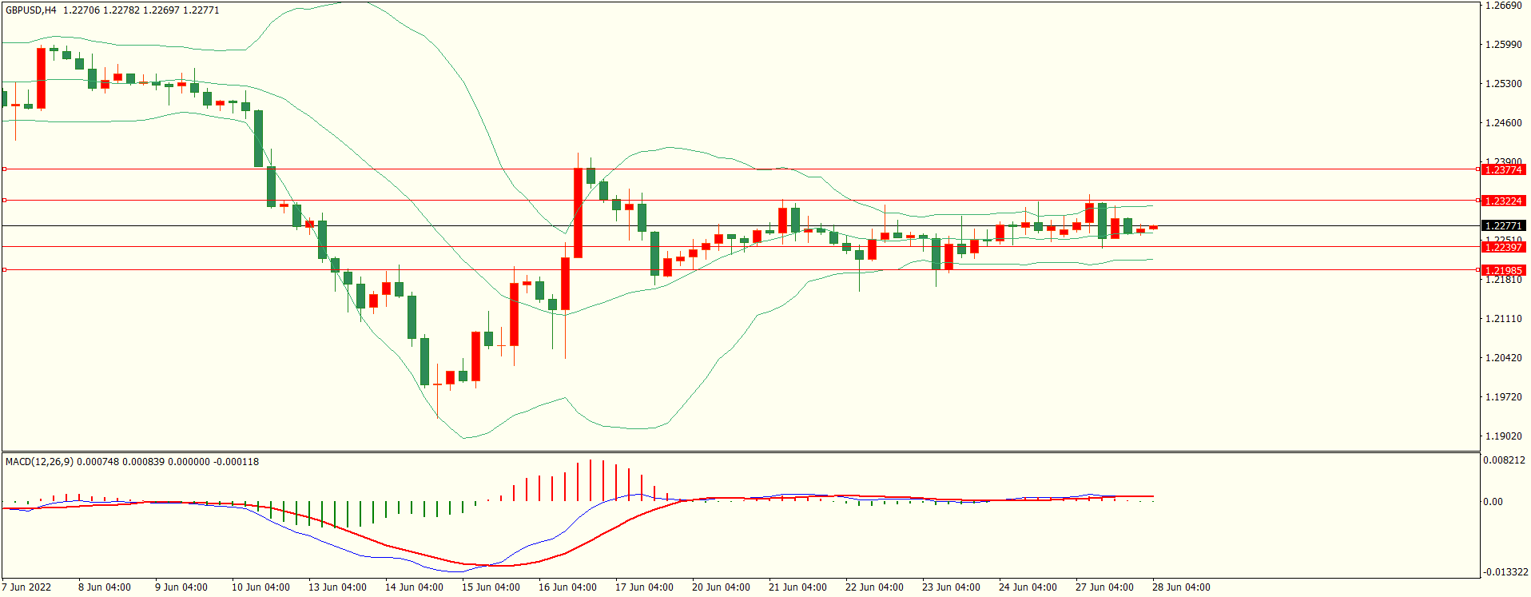Click the MACD 0.00 zero level label

coord(1493,502)
